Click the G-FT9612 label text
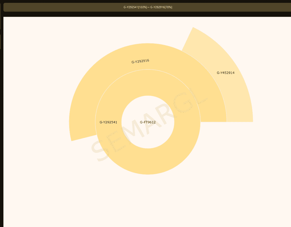The image size is (291, 227). click(147, 122)
